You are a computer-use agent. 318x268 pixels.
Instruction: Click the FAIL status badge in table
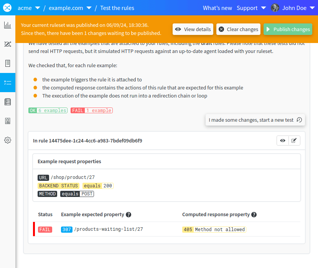tap(45, 230)
